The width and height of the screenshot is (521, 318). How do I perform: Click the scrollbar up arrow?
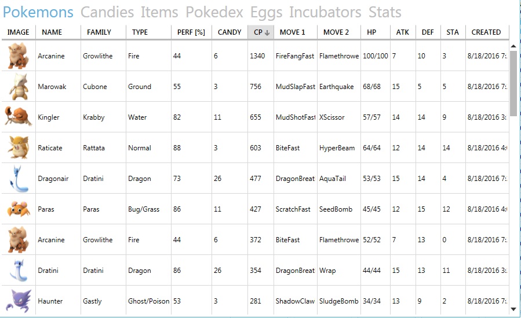click(x=513, y=46)
